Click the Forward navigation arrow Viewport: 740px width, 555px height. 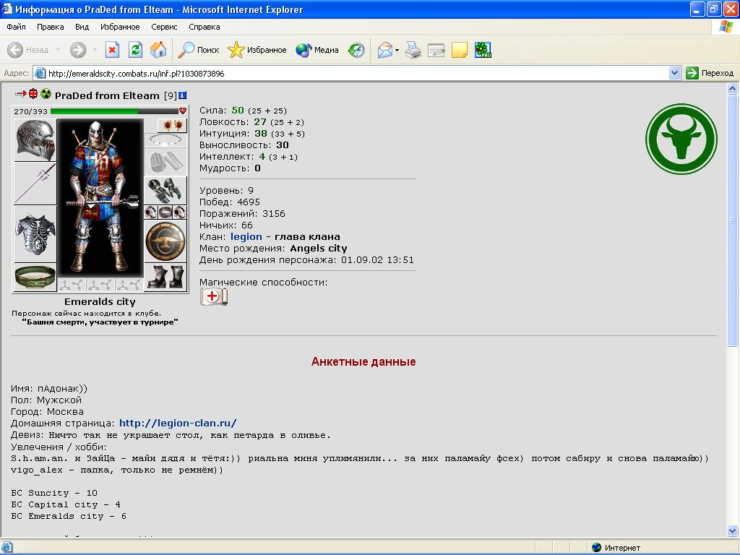tap(78, 50)
